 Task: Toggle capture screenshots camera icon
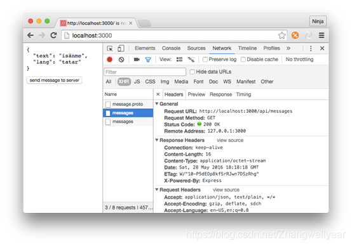137,60
